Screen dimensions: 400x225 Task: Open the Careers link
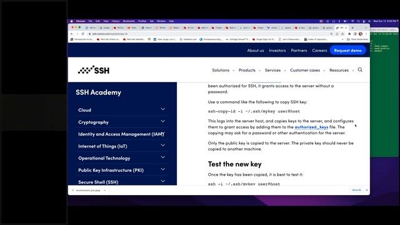(319, 51)
